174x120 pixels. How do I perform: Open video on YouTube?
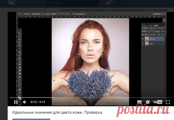click(x=158, y=102)
